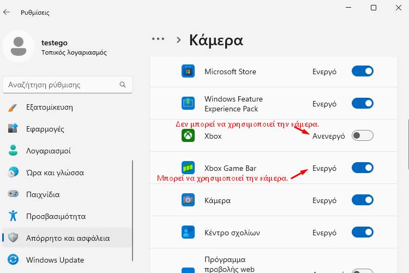Open Εξατομίκευση settings section
This screenshot has width=409, height=273.
click(x=67, y=108)
